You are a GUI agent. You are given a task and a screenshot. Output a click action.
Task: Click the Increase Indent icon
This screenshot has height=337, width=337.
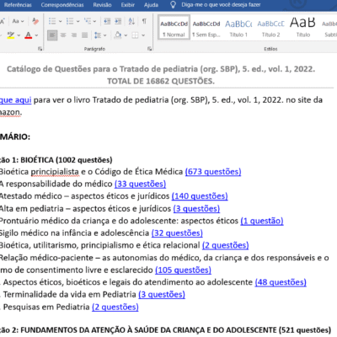tap(118, 21)
